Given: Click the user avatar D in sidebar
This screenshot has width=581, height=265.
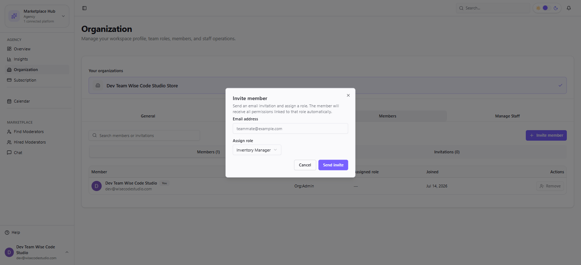Looking at the screenshot, I should pyautogui.click(x=9, y=252).
